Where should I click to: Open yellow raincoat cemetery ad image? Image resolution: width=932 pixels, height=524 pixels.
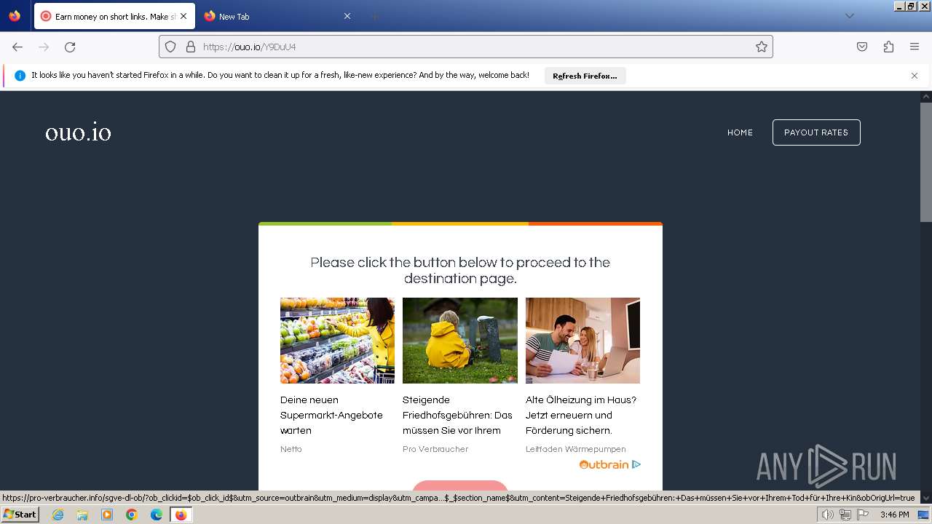coord(460,341)
